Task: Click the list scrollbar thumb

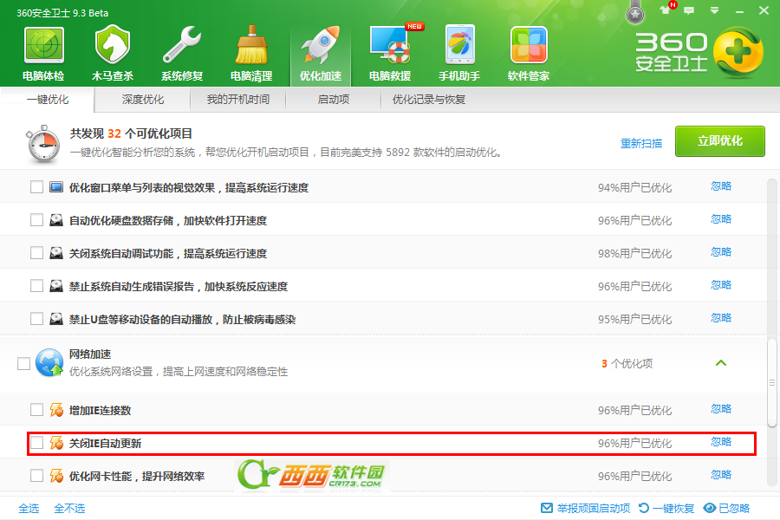Action: click(771, 383)
